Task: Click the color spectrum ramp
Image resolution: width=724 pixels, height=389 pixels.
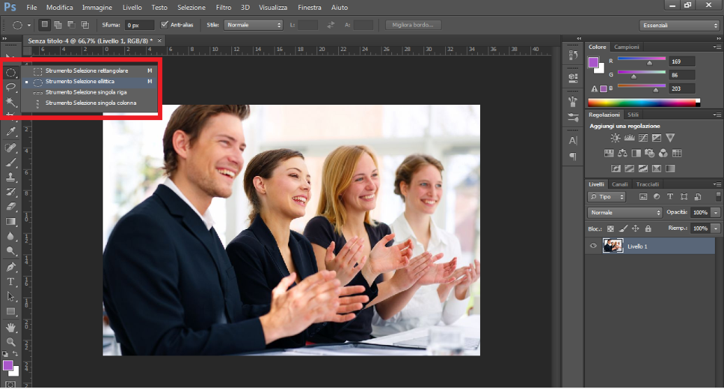Action: point(644,103)
